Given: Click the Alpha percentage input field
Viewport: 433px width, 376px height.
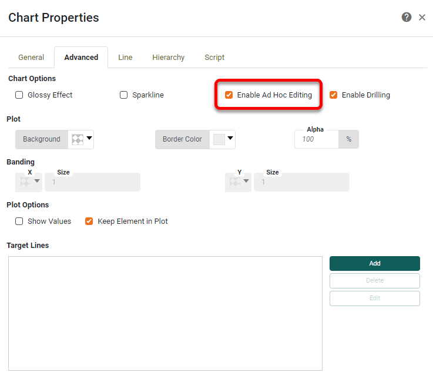Looking at the screenshot, I should [x=316, y=139].
